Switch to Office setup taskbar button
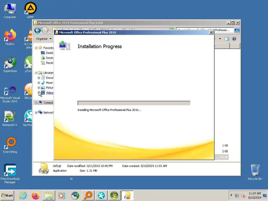 click(x=127, y=196)
